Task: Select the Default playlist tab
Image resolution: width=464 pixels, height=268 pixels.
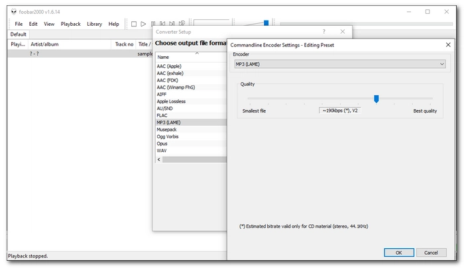Action: pos(19,34)
